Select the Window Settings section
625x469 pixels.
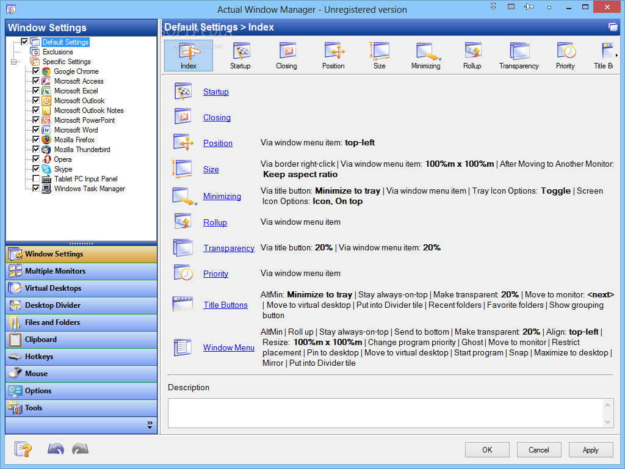point(81,254)
